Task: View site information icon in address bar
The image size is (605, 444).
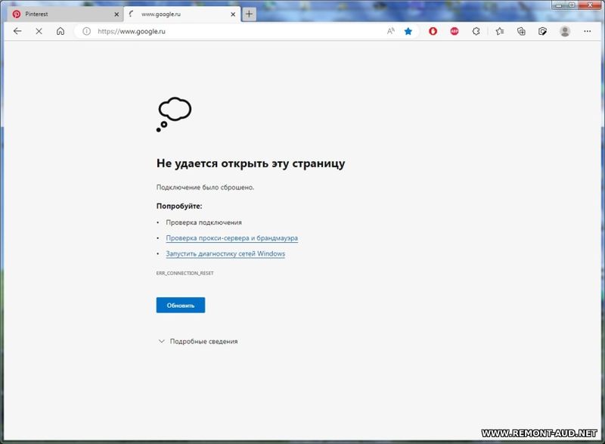Action: (x=86, y=31)
